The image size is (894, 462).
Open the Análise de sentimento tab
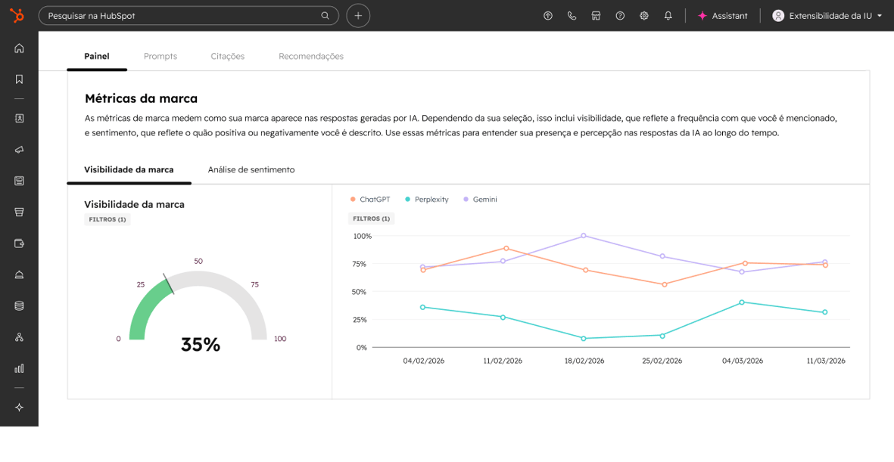pyautogui.click(x=251, y=169)
